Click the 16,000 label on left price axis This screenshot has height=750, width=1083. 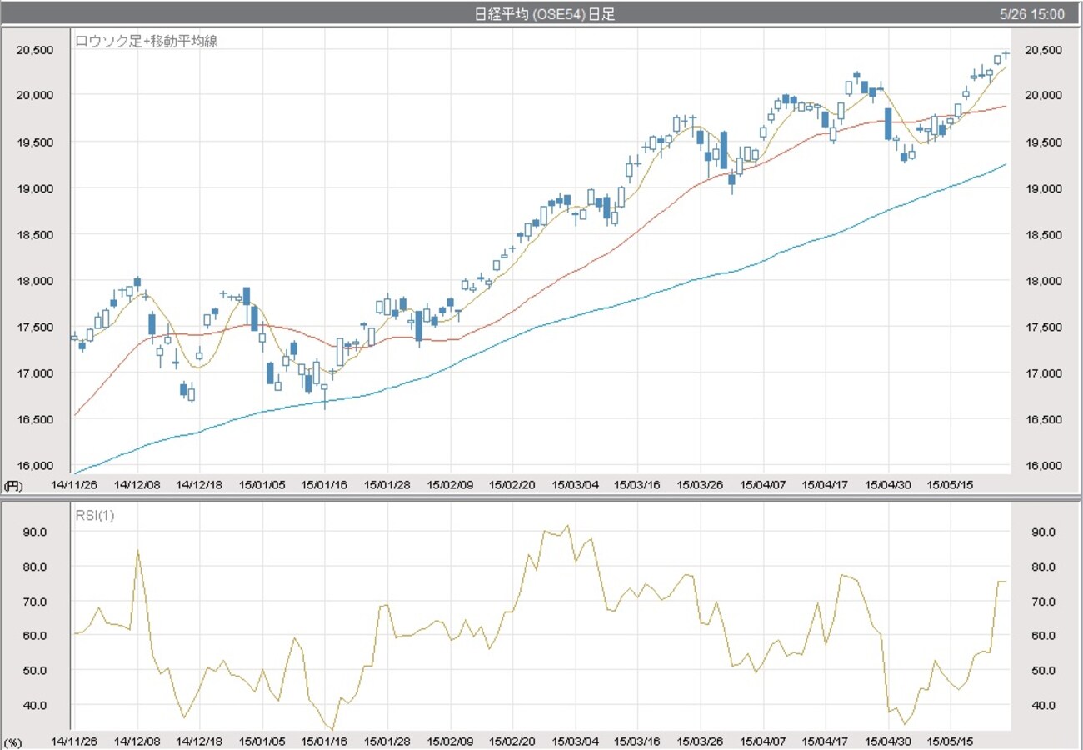(x=34, y=466)
